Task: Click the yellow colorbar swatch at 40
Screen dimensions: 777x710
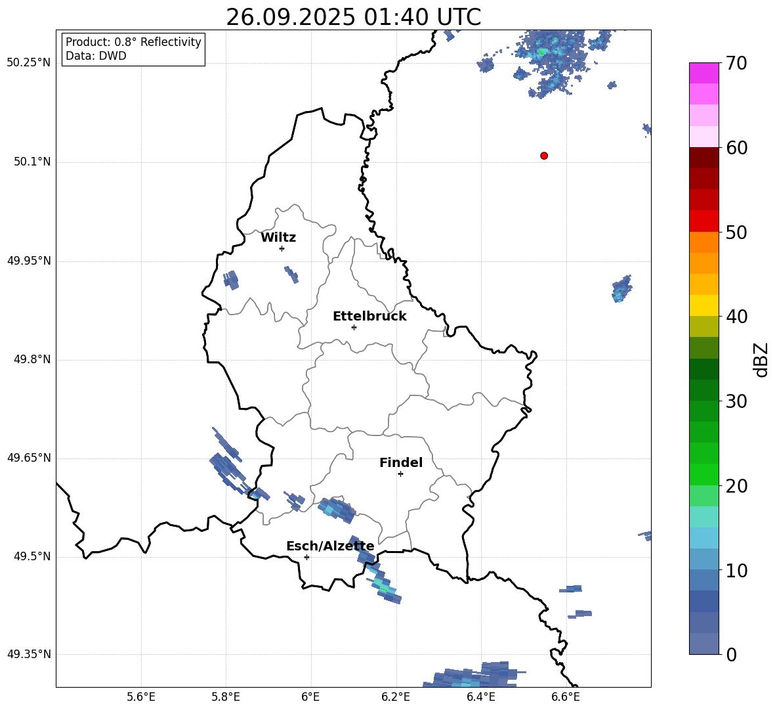Action: coord(703,305)
